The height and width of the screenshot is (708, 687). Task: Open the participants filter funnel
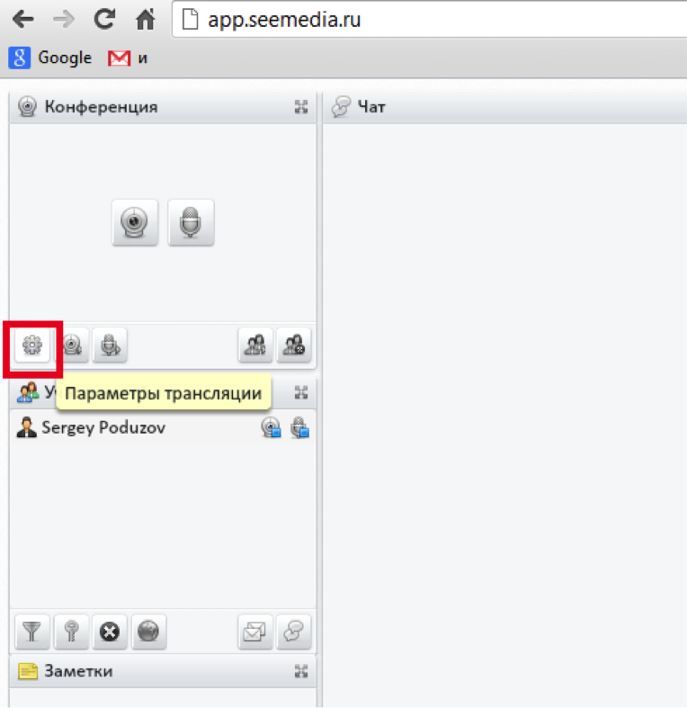coord(32,632)
